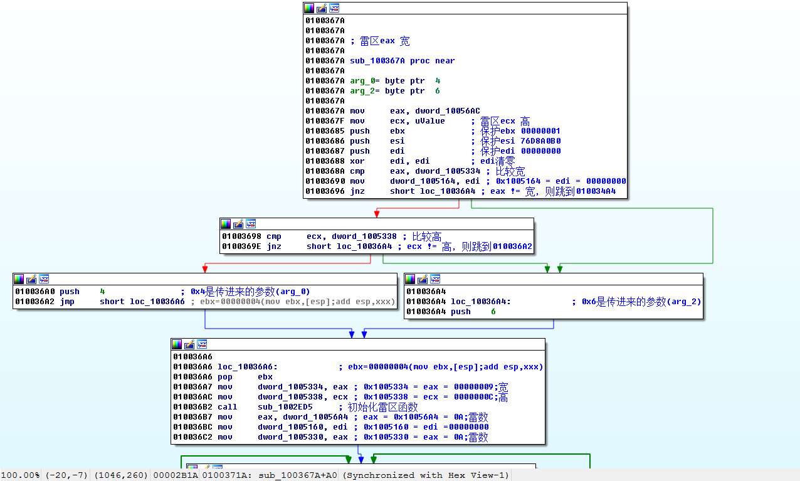Click third title icon on 01003698 block
Image resolution: width=800 pixels, height=481 pixels.
251,224
